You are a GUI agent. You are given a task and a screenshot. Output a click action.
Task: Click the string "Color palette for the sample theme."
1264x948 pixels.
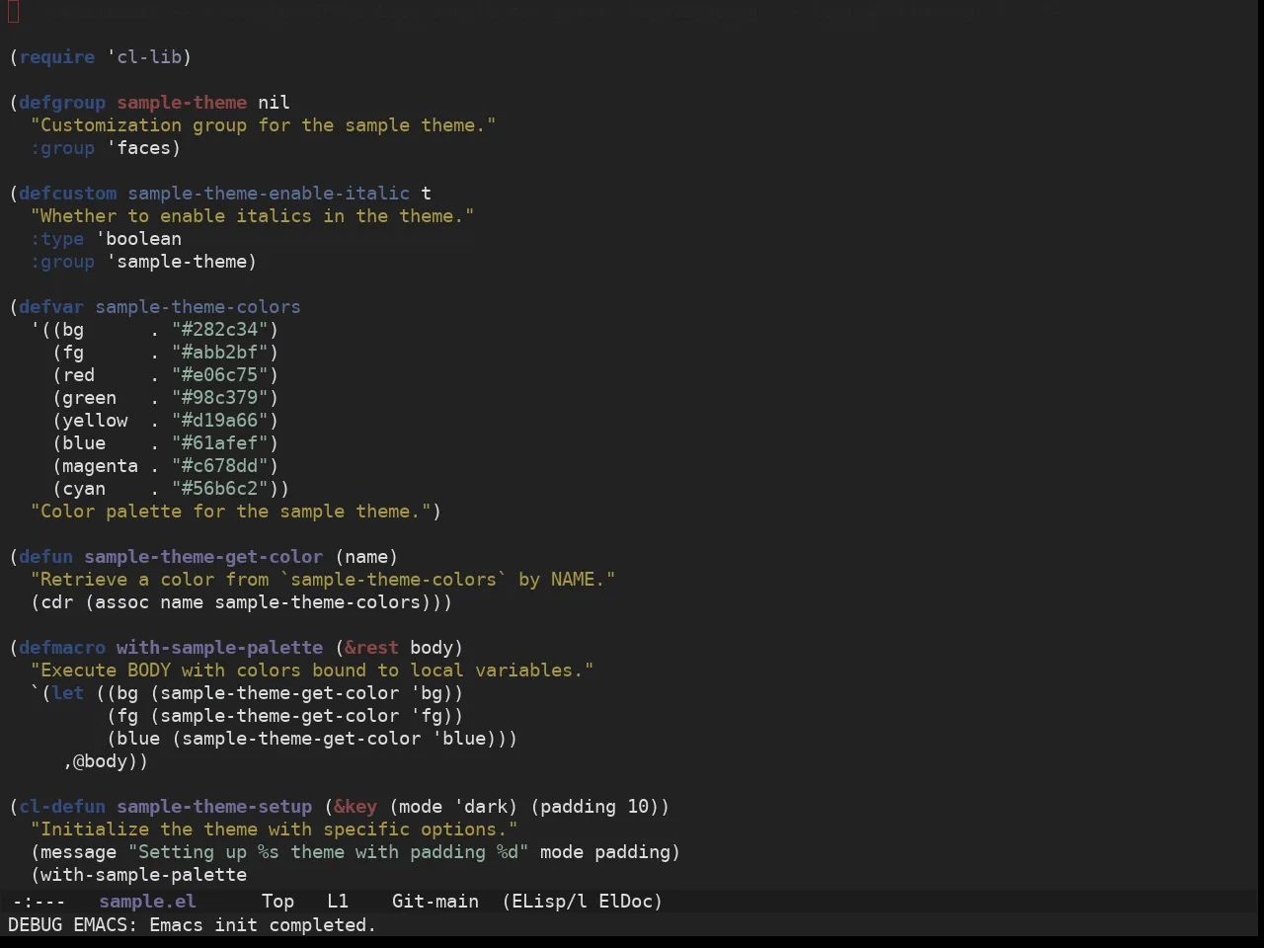(231, 512)
